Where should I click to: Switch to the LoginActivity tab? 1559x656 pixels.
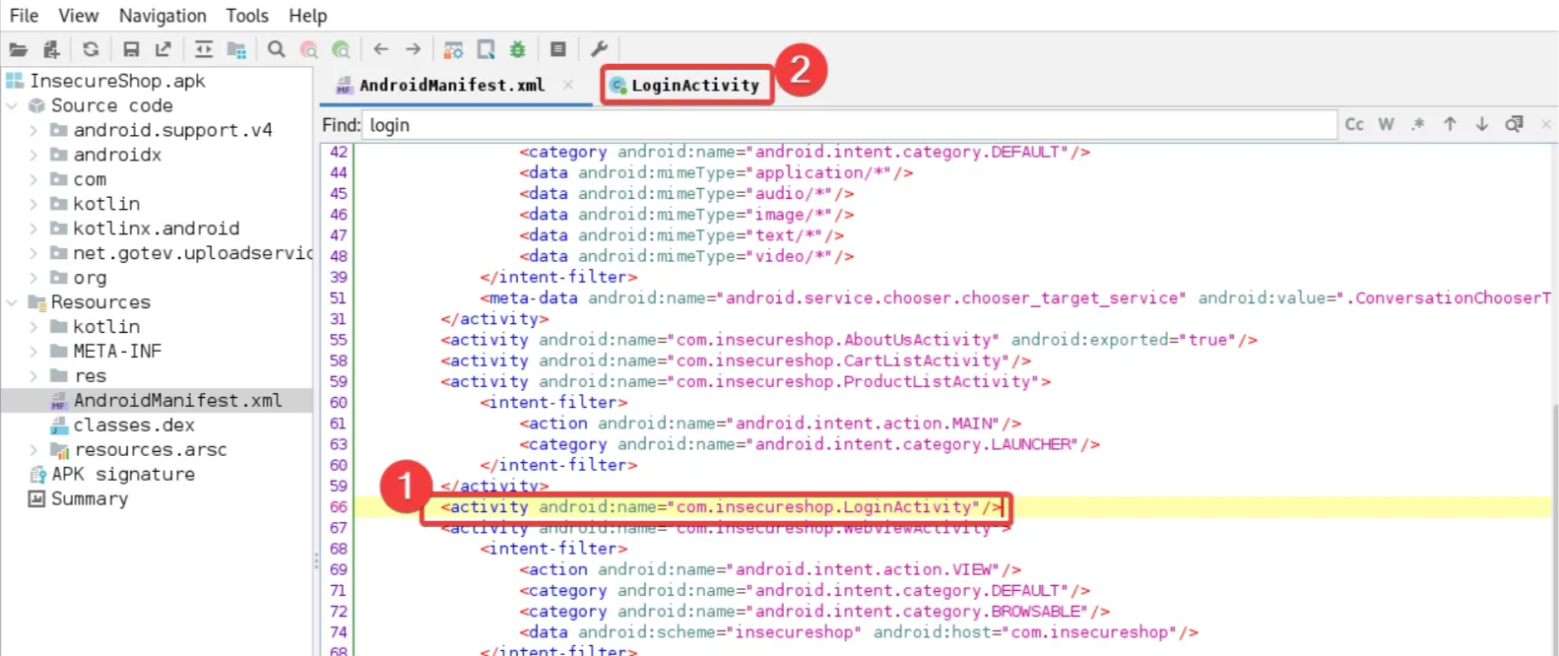click(x=685, y=86)
